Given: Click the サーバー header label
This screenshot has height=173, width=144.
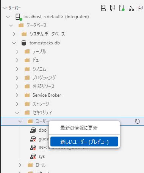Looking at the screenshot, I should pyautogui.click(x=14, y=8).
